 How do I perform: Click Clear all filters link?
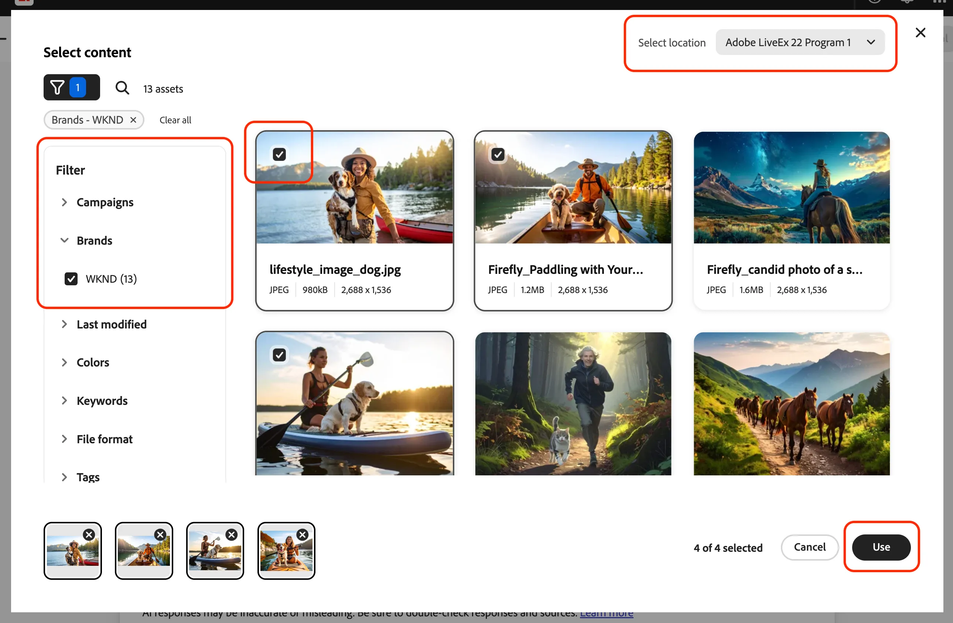[x=175, y=120]
